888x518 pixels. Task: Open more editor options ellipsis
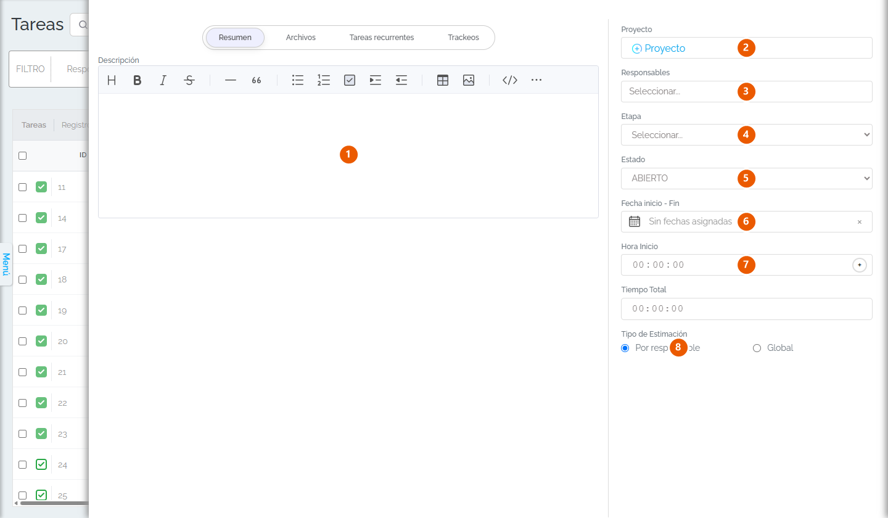pyautogui.click(x=536, y=80)
